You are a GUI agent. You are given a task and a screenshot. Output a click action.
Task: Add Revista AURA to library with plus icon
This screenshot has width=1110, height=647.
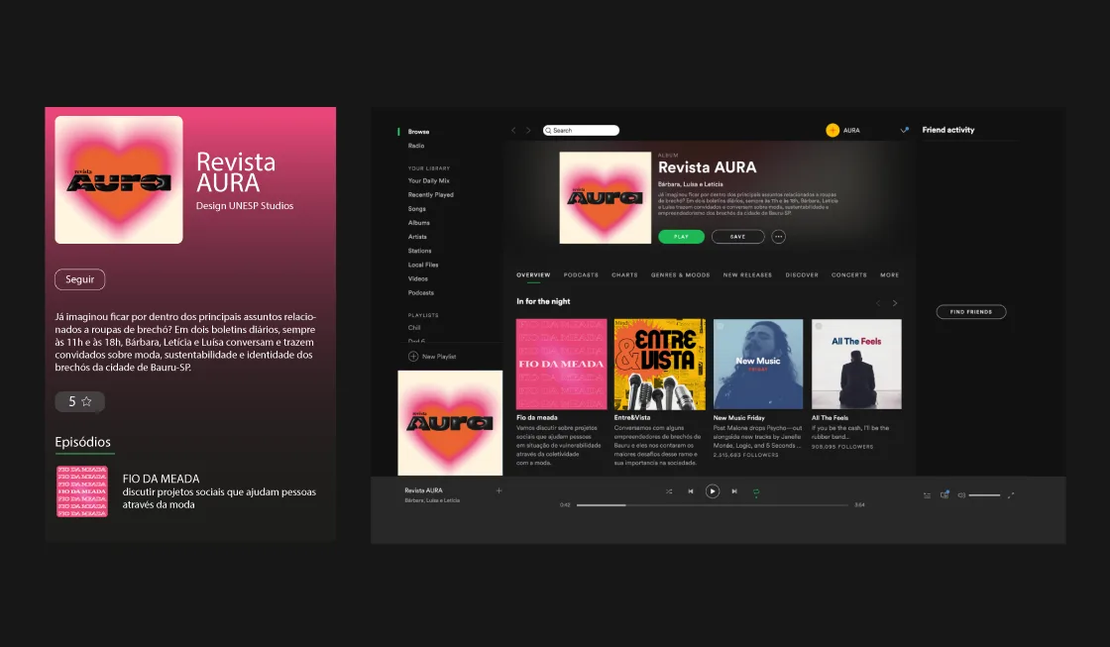coord(499,490)
